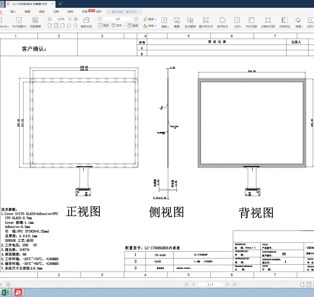Go to previous page in toolbar
The width and height of the screenshot is (314, 297).
coord(100,19)
